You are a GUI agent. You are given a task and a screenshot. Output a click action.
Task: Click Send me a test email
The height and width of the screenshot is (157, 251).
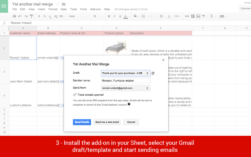107,122
